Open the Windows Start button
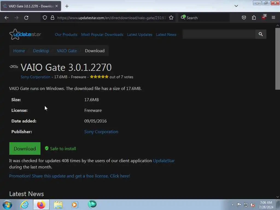The image size is (280, 210). 7,205
